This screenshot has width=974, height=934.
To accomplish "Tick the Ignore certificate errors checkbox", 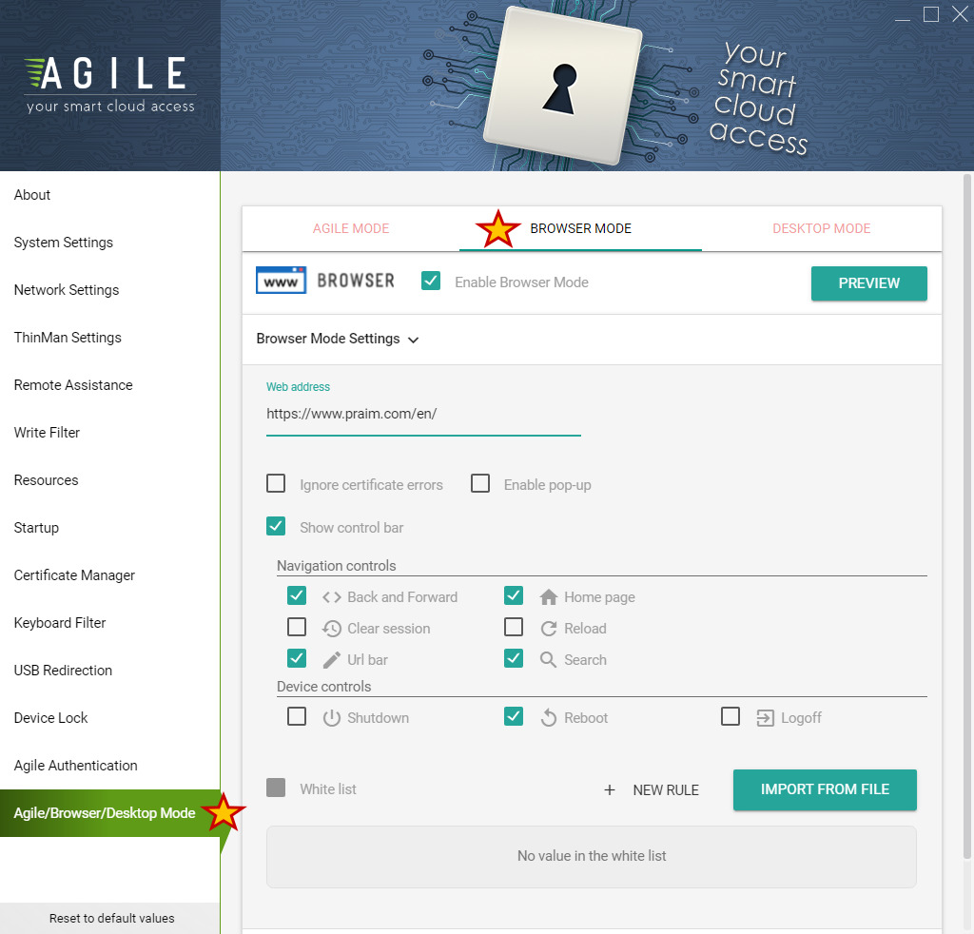I will [276, 484].
